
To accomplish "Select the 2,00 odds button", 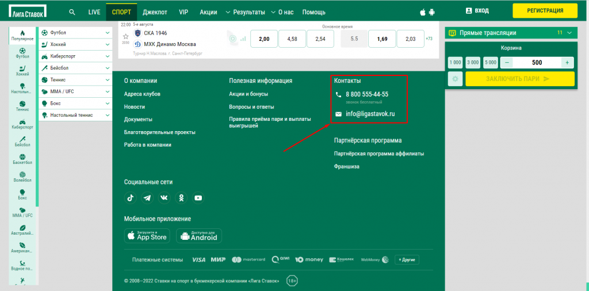I will click(x=263, y=39).
